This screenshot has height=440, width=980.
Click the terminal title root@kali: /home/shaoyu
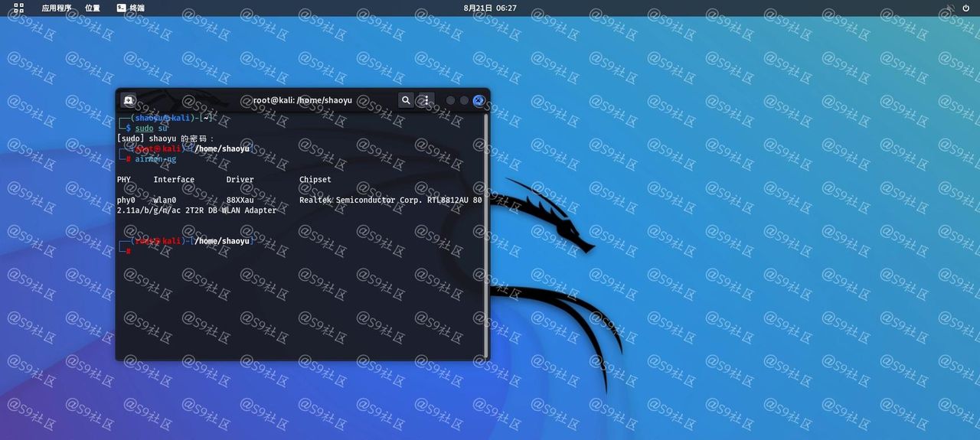click(302, 100)
